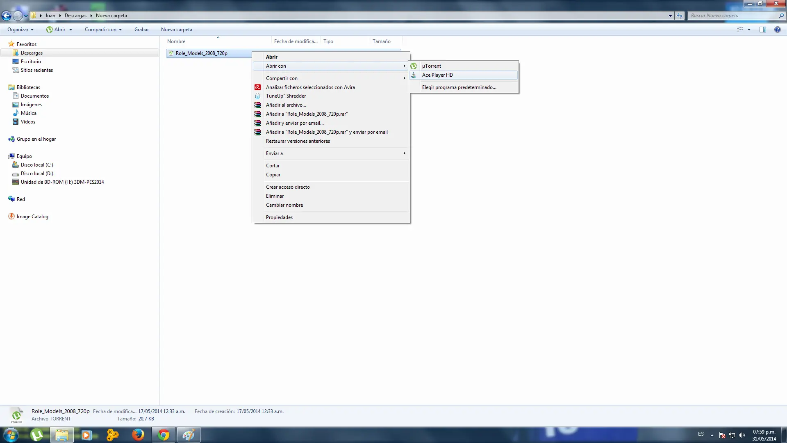Click the search magnifier icon
This screenshot has height=443, width=787.
pos(781,16)
